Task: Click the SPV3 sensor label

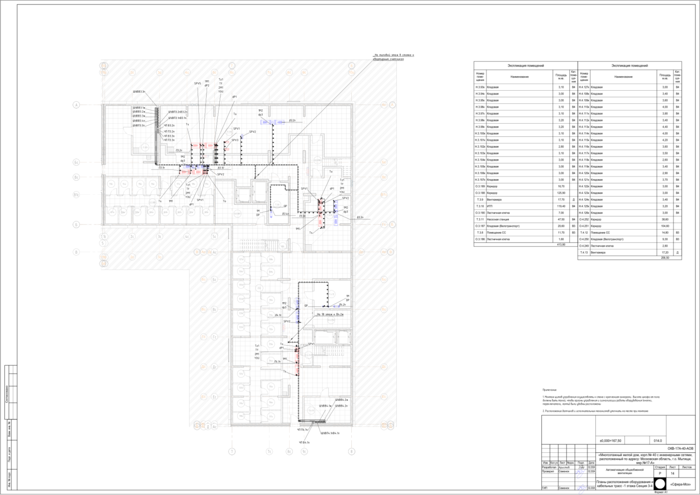Action: (x=235, y=140)
